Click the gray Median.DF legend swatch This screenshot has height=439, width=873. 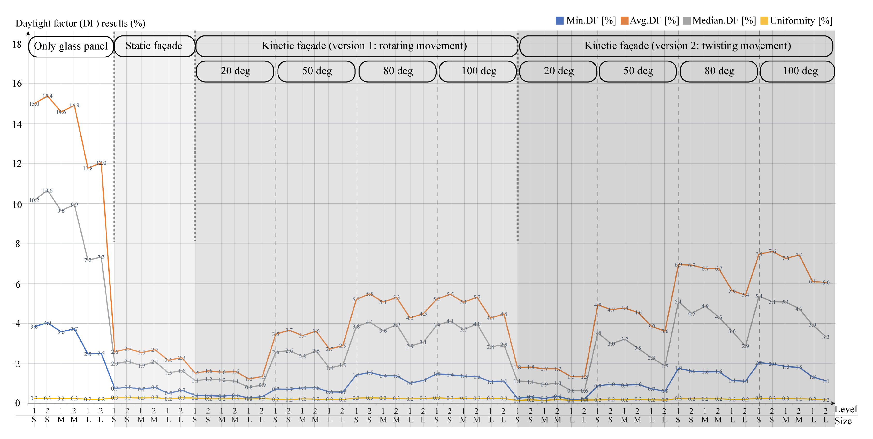click(x=687, y=21)
